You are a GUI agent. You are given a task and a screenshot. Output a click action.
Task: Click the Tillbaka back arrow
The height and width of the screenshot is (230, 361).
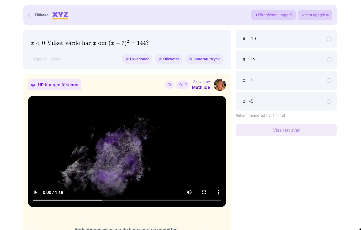(30, 15)
